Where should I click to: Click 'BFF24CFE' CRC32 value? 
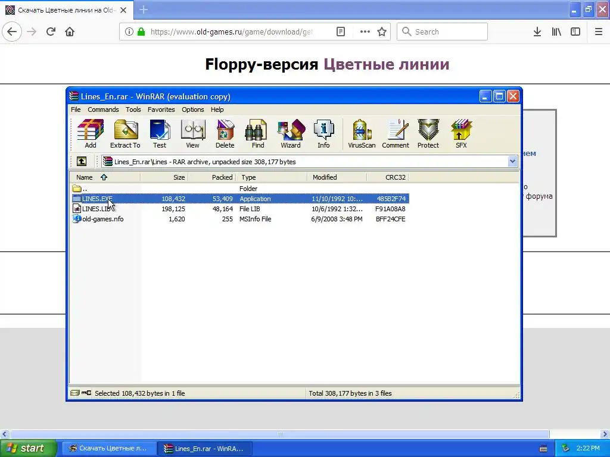pos(391,219)
